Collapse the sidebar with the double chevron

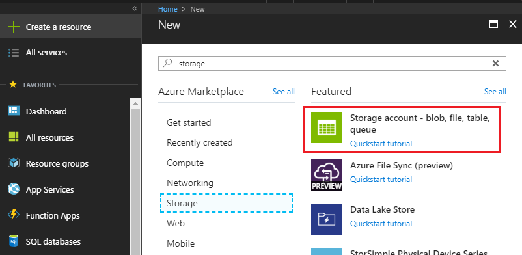[x=135, y=8]
